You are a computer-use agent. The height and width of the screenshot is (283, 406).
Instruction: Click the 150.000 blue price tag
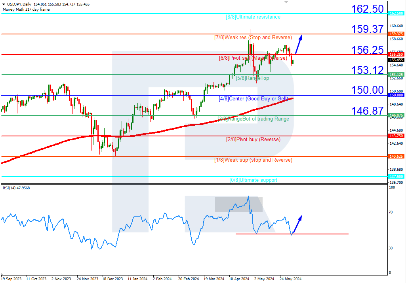pos(395,95)
